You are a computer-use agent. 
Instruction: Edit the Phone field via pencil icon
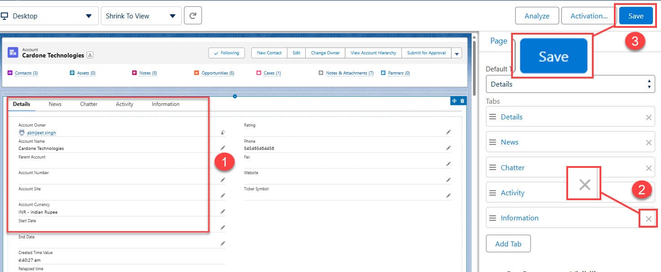pyautogui.click(x=448, y=148)
